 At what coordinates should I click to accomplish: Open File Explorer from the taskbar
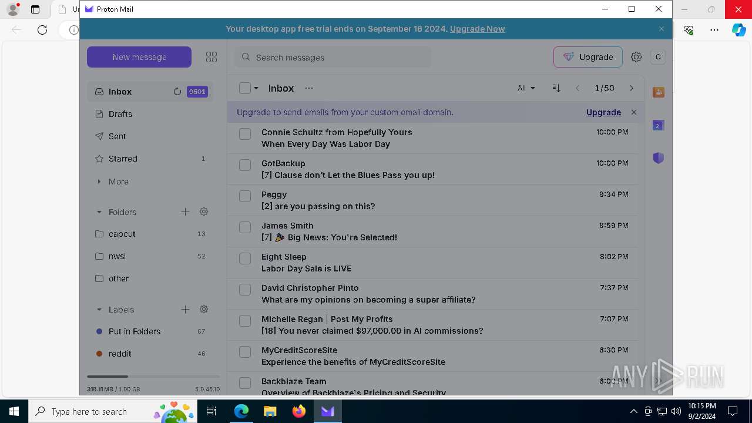[x=270, y=411]
